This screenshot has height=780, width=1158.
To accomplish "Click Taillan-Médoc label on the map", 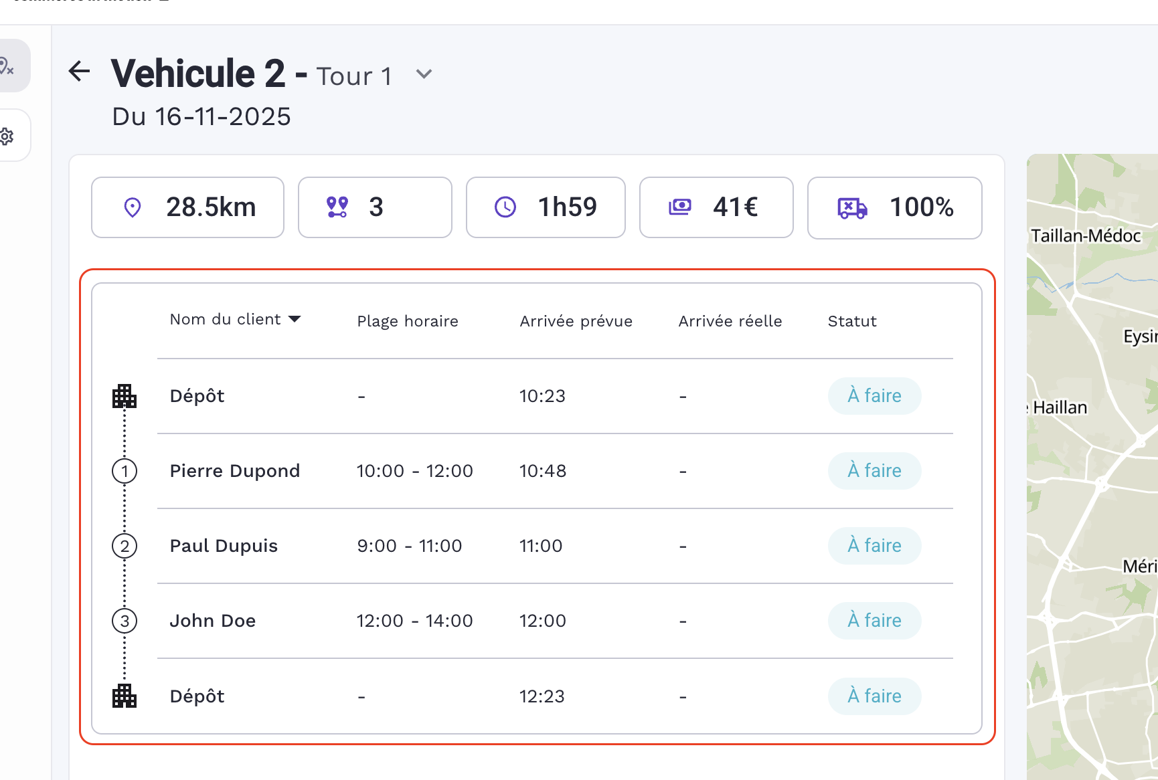I will point(1085,236).
